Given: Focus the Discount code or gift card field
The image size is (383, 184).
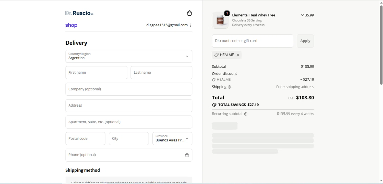Looking at the screenshot, I should tap(252, 41).
